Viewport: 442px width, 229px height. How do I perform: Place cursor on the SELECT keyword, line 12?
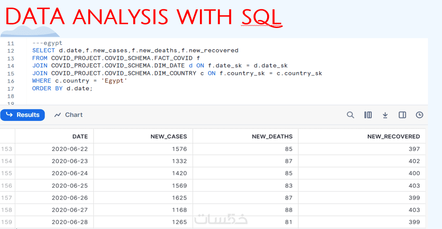pos(43,50)
